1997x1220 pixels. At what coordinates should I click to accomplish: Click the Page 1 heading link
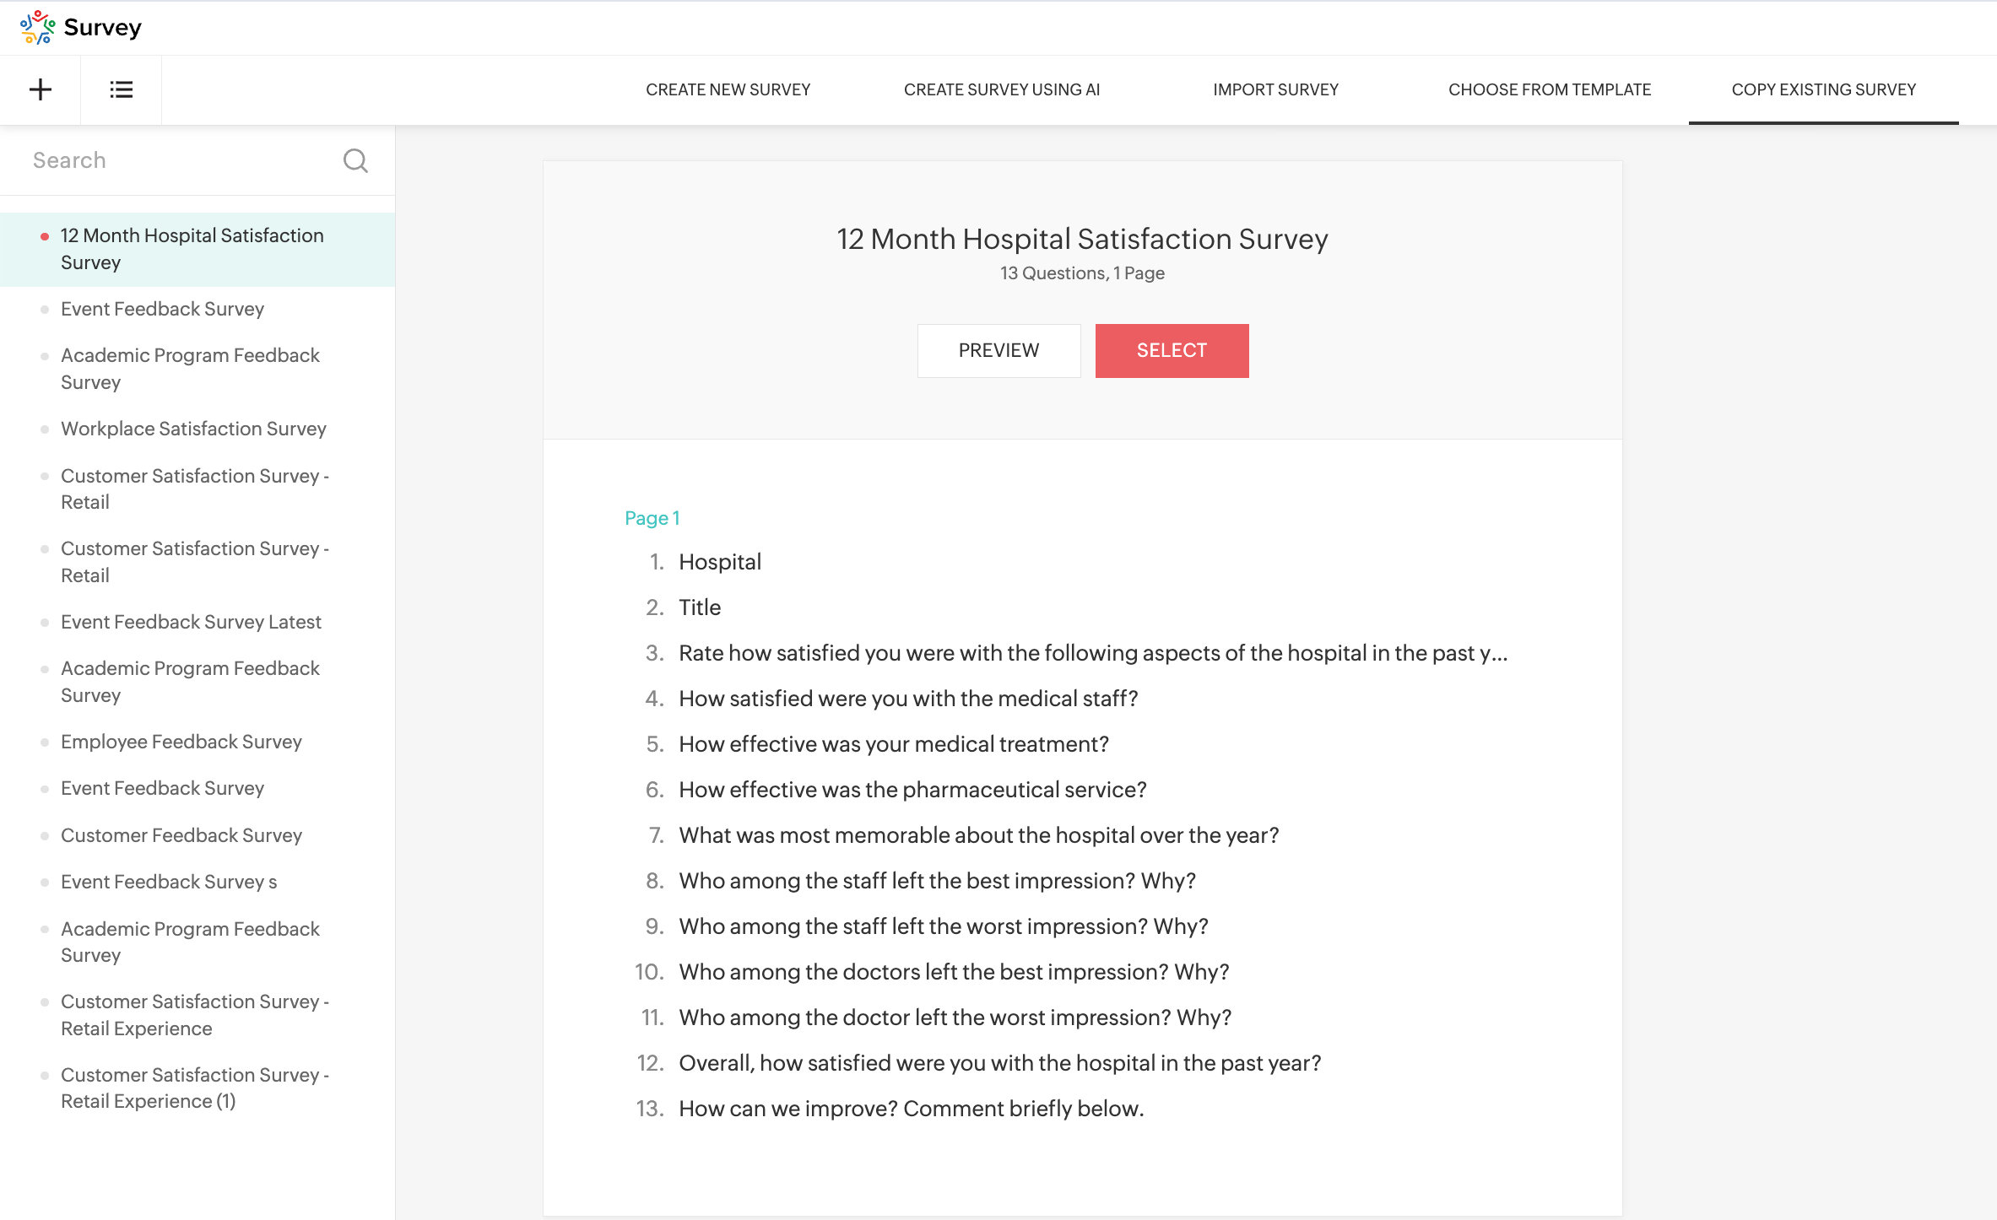tap(652, 518)
